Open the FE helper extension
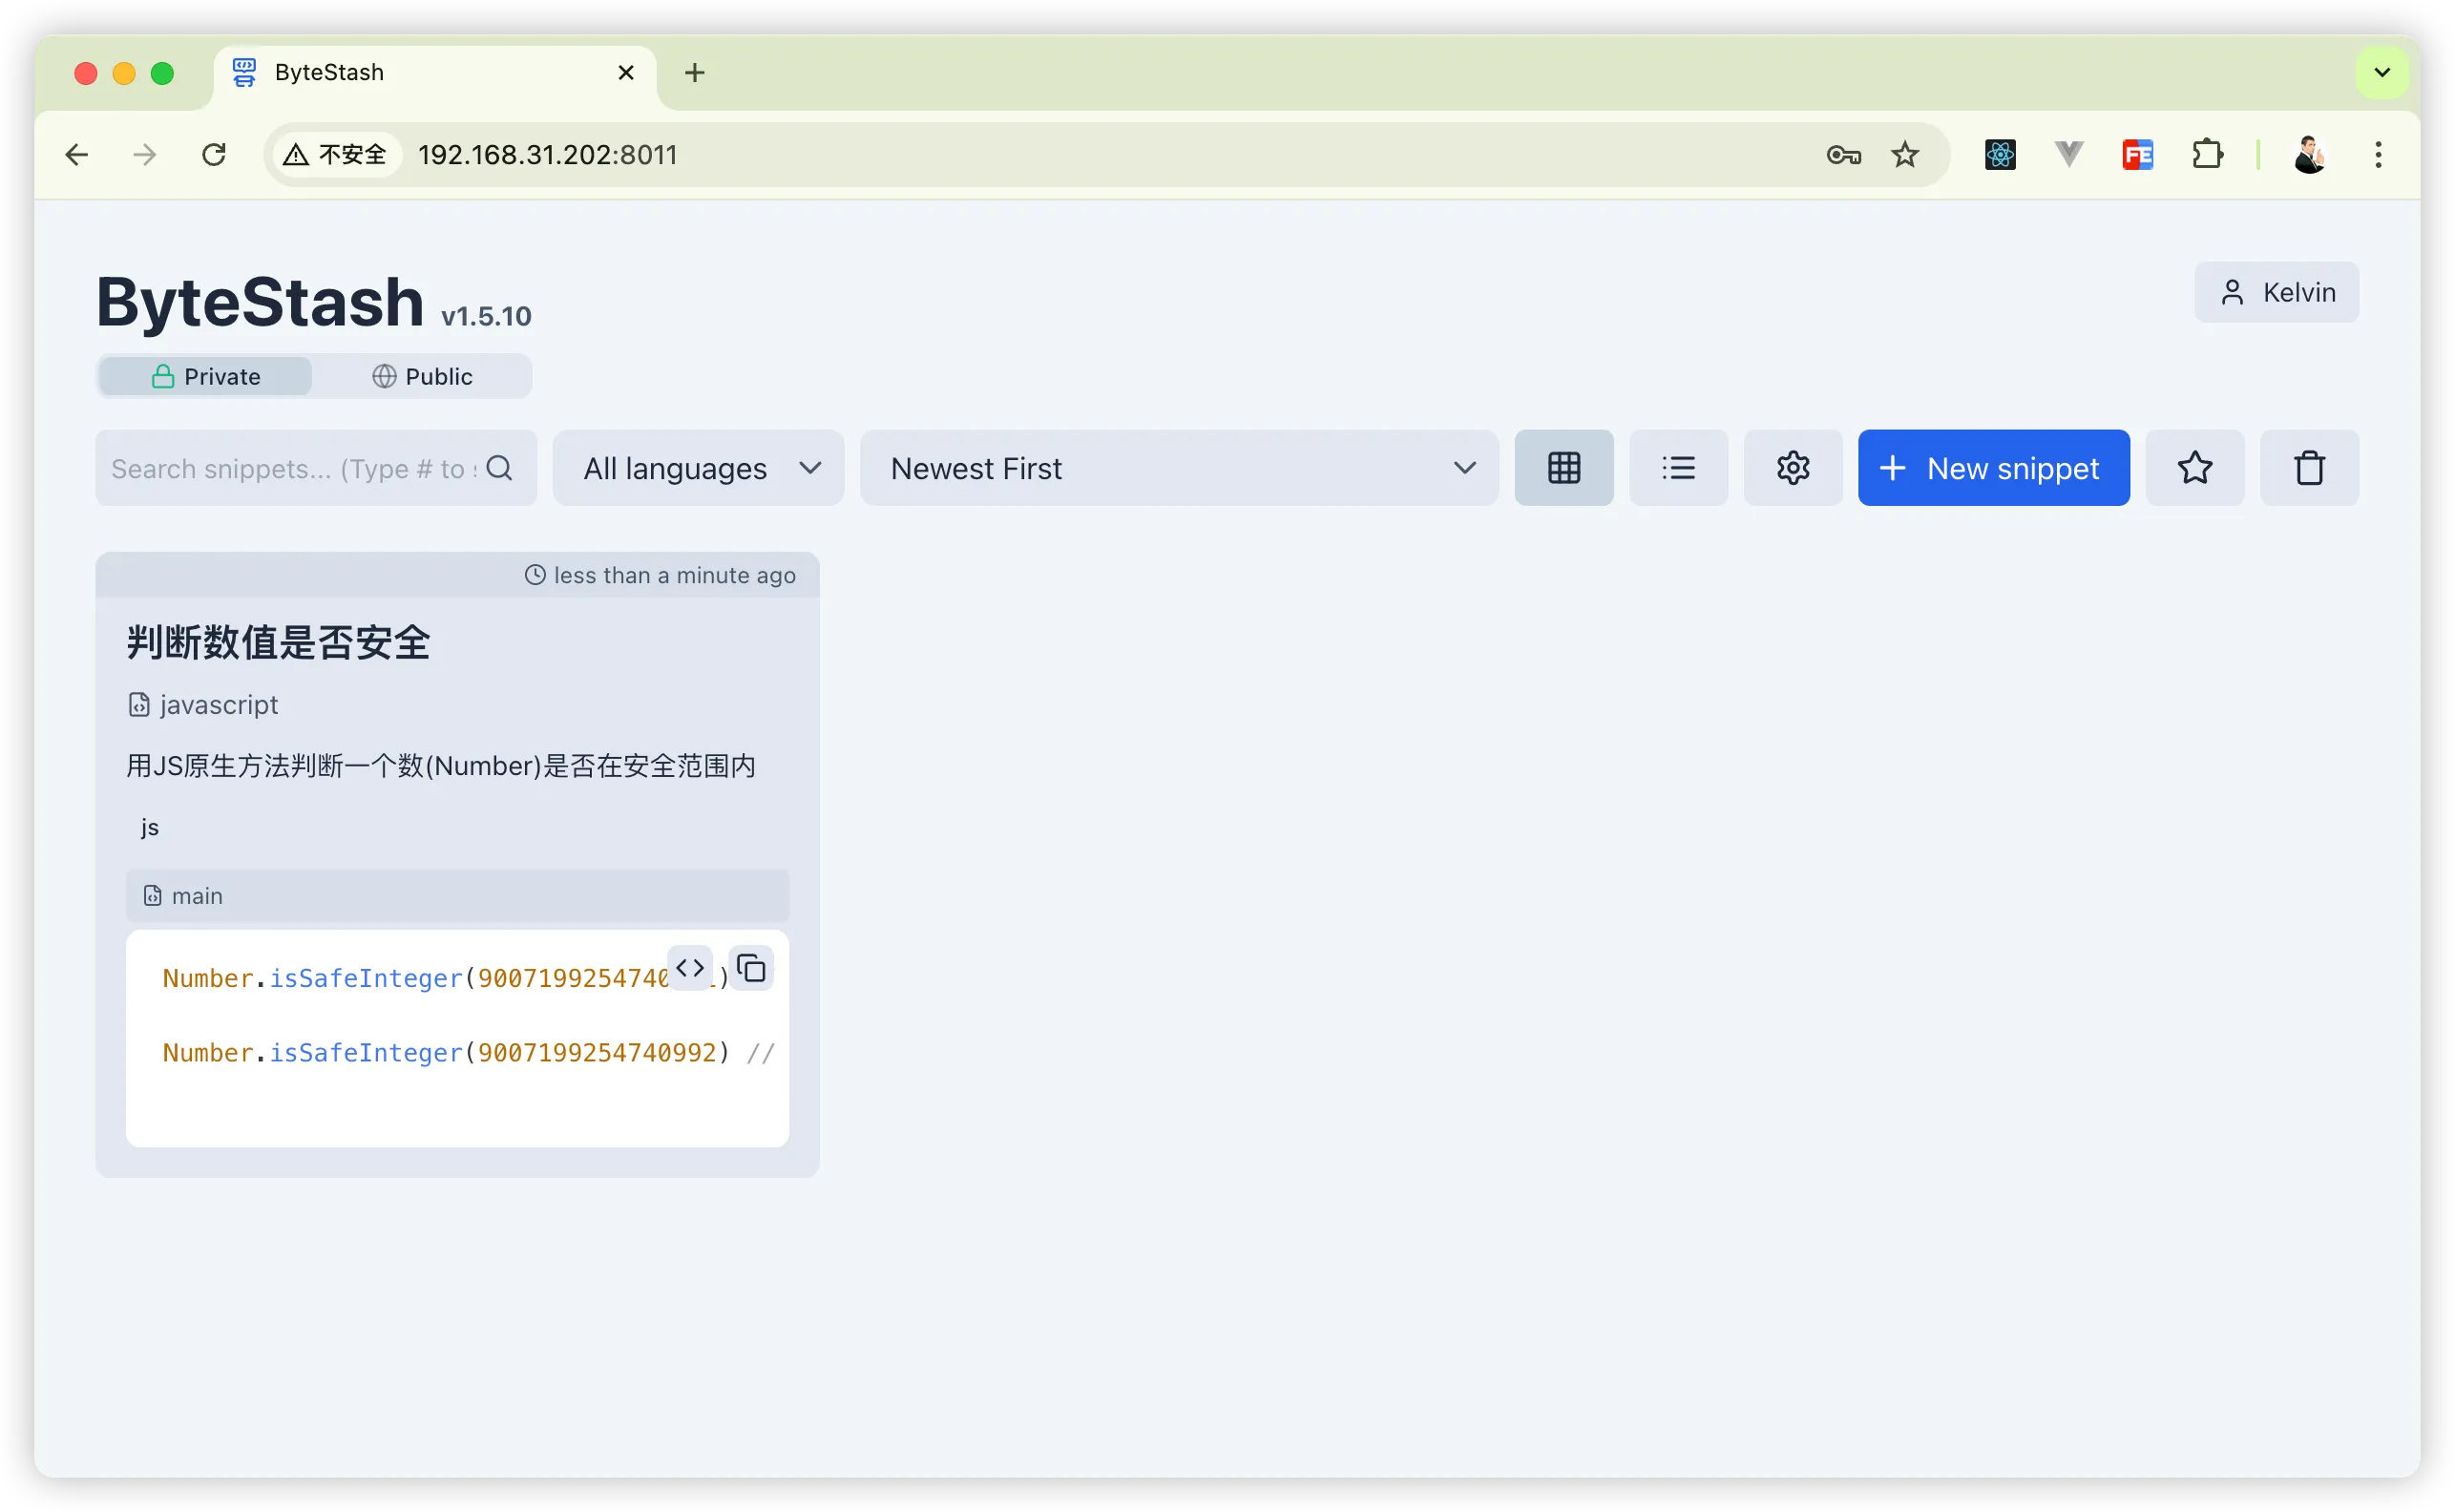 pos(2138,155)
